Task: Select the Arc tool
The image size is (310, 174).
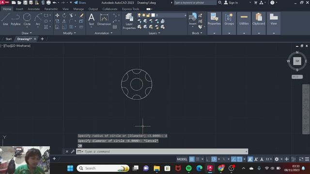Action: 38,19
